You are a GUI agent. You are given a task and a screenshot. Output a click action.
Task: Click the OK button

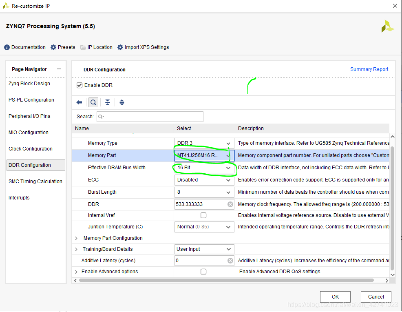coord(336,297)
